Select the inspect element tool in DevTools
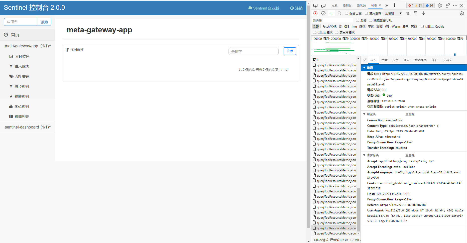The height and width of the screenshot is (243, 467). [315, 5]
